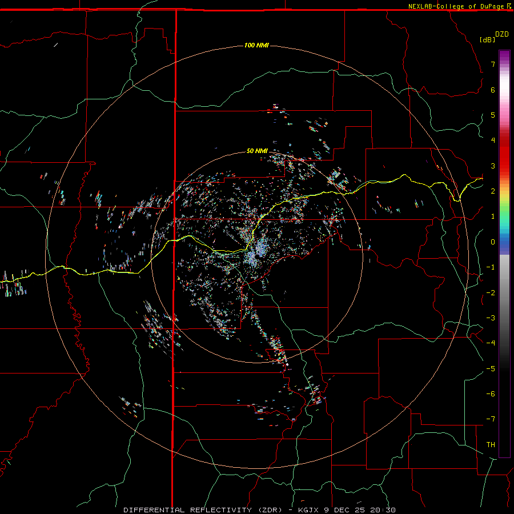Click the 5 value on the color scale
This screenshot has height=514, width=514.
tap(493, 115)
